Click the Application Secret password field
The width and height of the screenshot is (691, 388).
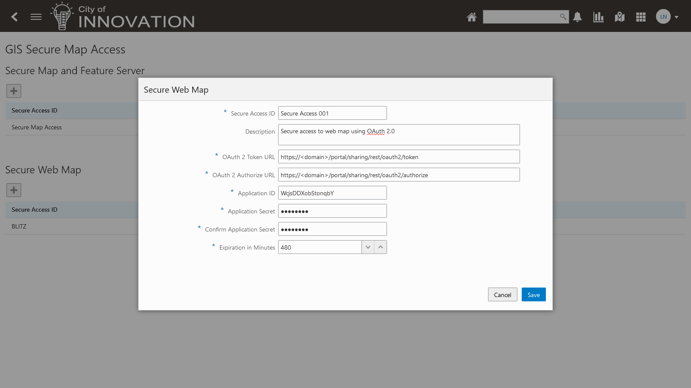click(332, 211)
